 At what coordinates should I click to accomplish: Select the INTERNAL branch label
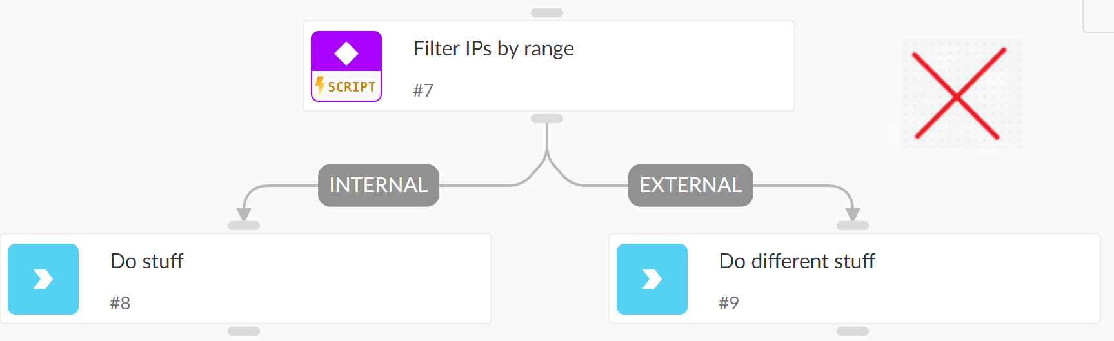pyautogui.click(x=379, y=185)
